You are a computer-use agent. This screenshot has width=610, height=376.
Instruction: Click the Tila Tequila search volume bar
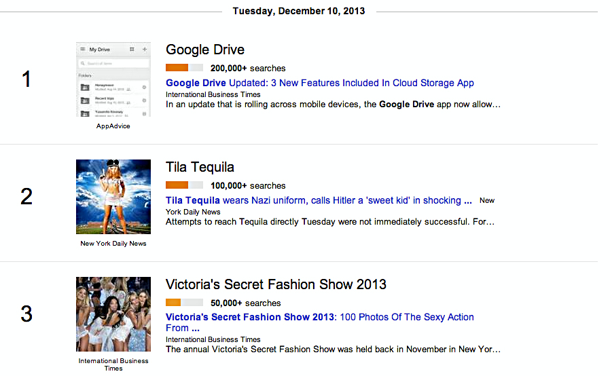[184, 185]
